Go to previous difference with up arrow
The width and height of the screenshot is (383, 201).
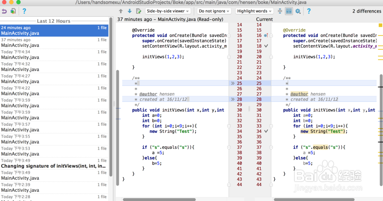[x=121, y=11]
